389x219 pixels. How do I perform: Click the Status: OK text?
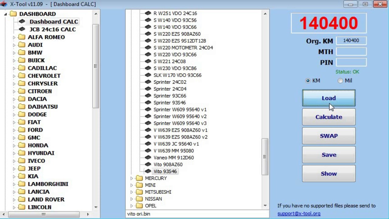[347, 72]
